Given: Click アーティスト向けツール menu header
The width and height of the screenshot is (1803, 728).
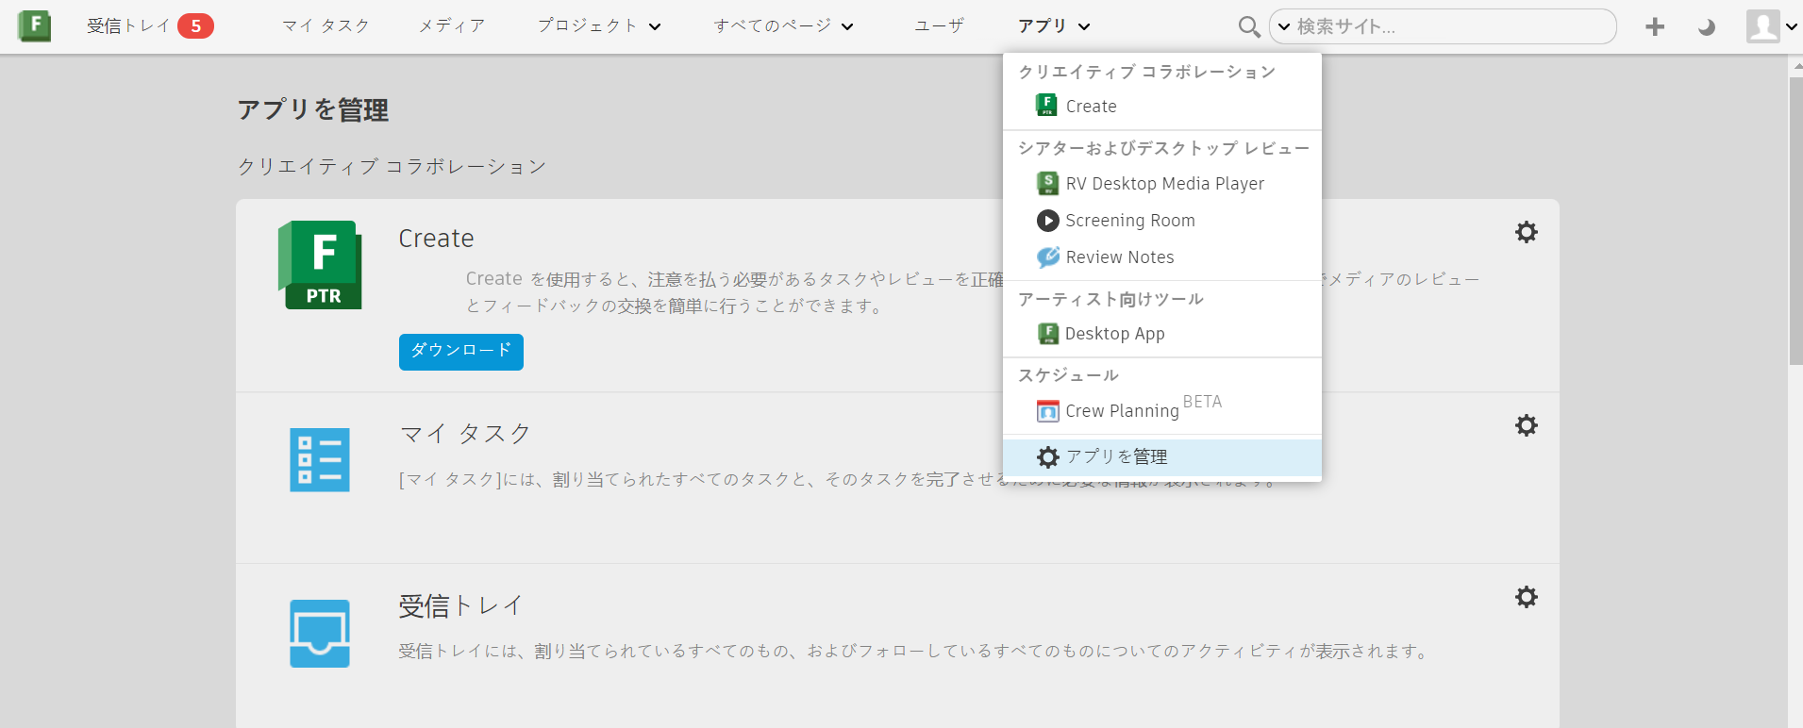Looking at the screenshot, I should tap(1110, 299).
